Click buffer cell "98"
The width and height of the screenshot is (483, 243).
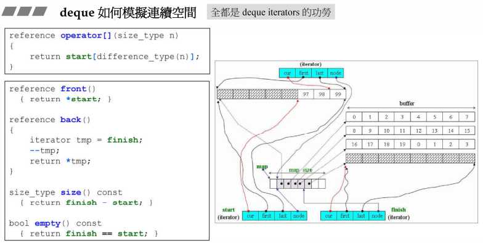click(322, 94)
